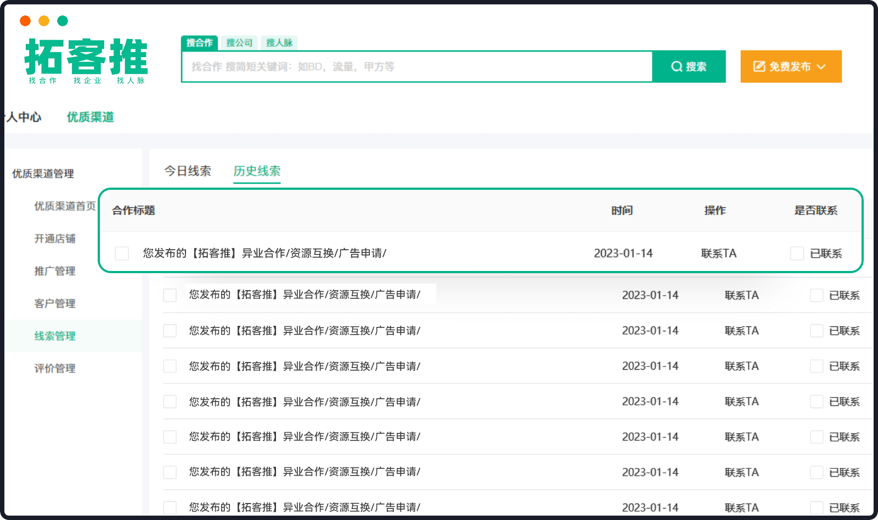Click the 操作 column header
The width and height of the screenshot is (878, 520).
click(715, 211)
